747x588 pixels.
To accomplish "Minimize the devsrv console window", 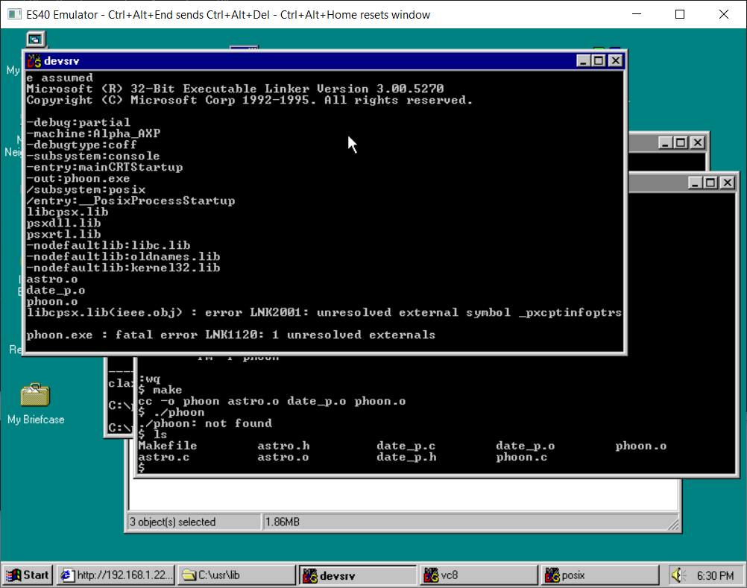I will [584, 61].
